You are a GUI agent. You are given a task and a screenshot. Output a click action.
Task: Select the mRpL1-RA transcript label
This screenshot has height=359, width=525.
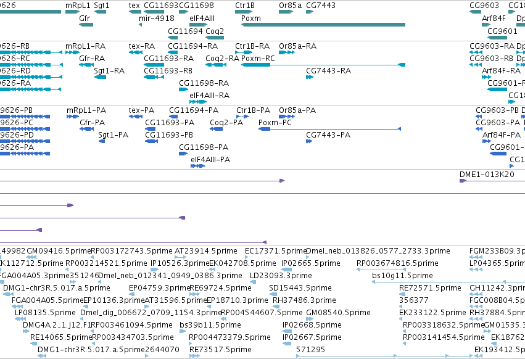[x=85, y=46]
